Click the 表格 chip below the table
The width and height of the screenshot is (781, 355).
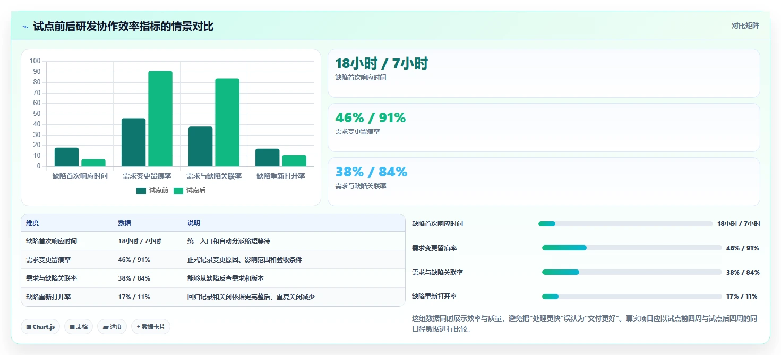point(79,327)
